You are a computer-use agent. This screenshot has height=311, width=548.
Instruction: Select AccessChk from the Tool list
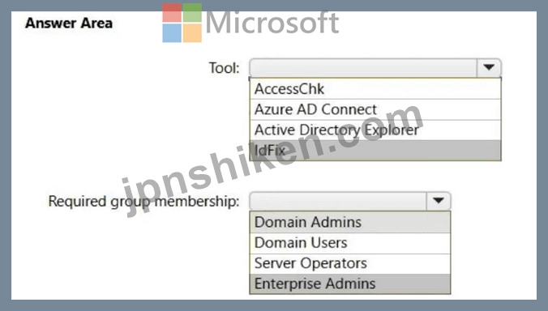375,89
